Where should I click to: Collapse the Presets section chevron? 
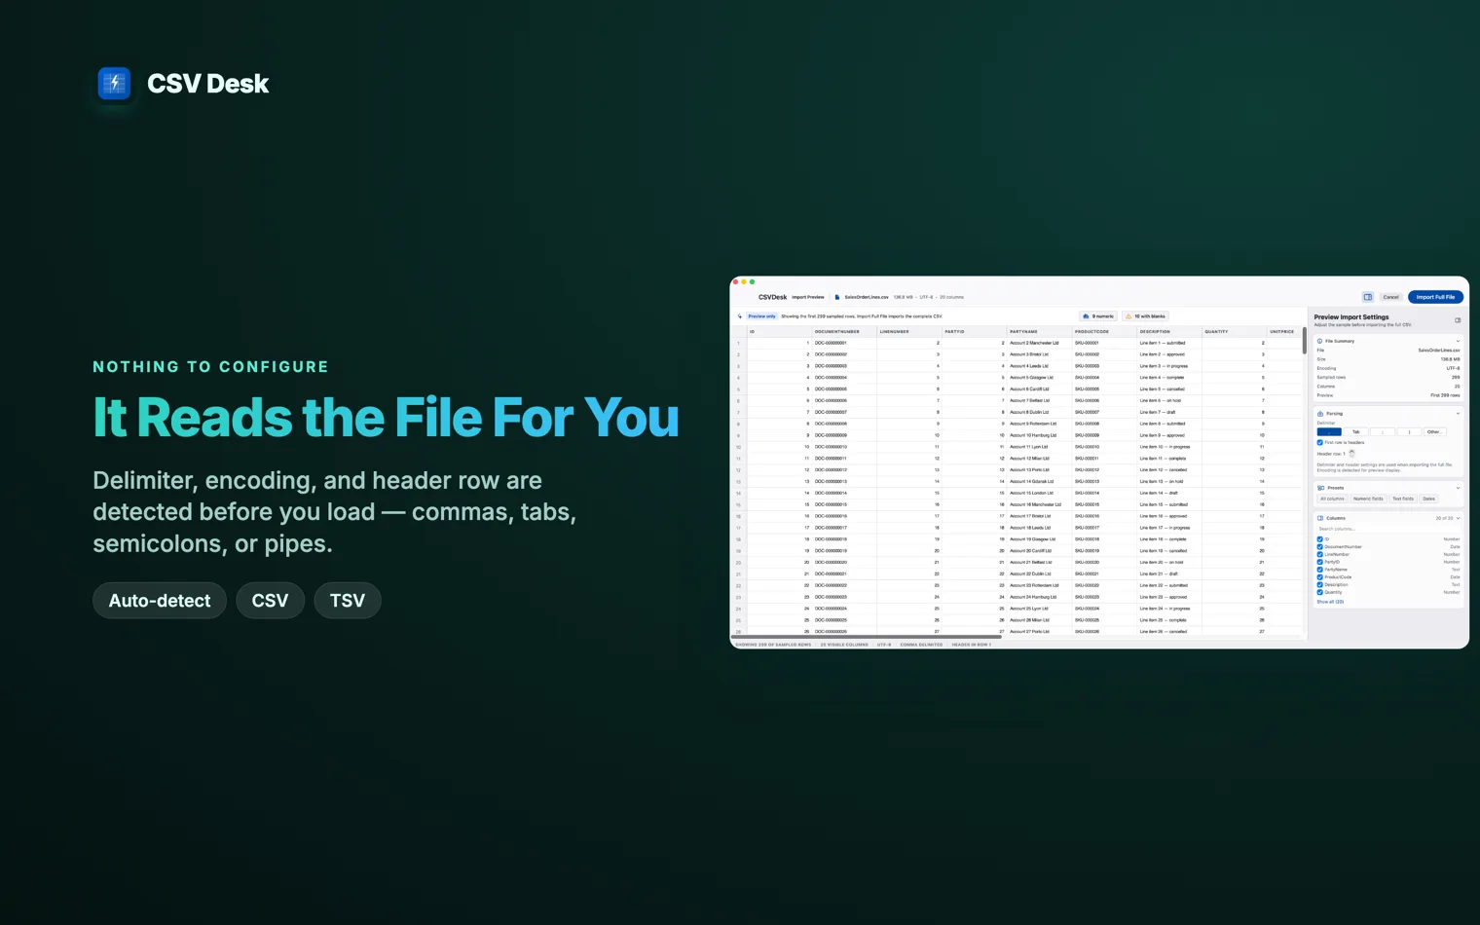click(1458, 488)
